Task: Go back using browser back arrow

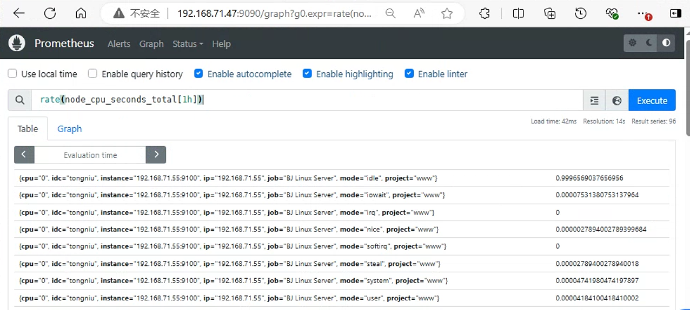Action: [x=19, y=13]
